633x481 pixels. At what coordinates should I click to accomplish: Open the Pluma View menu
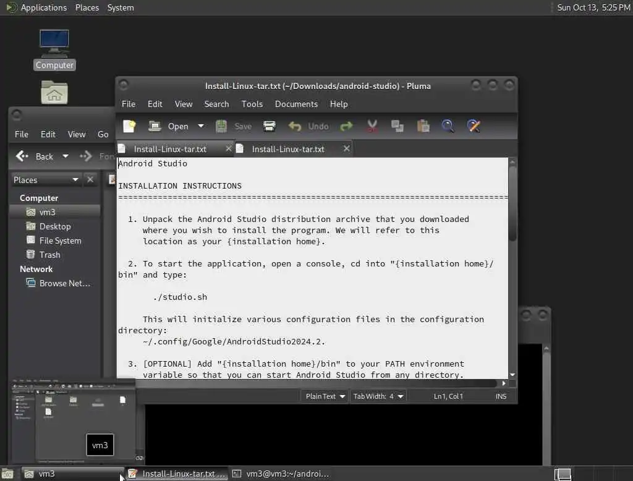pos(184,104)
